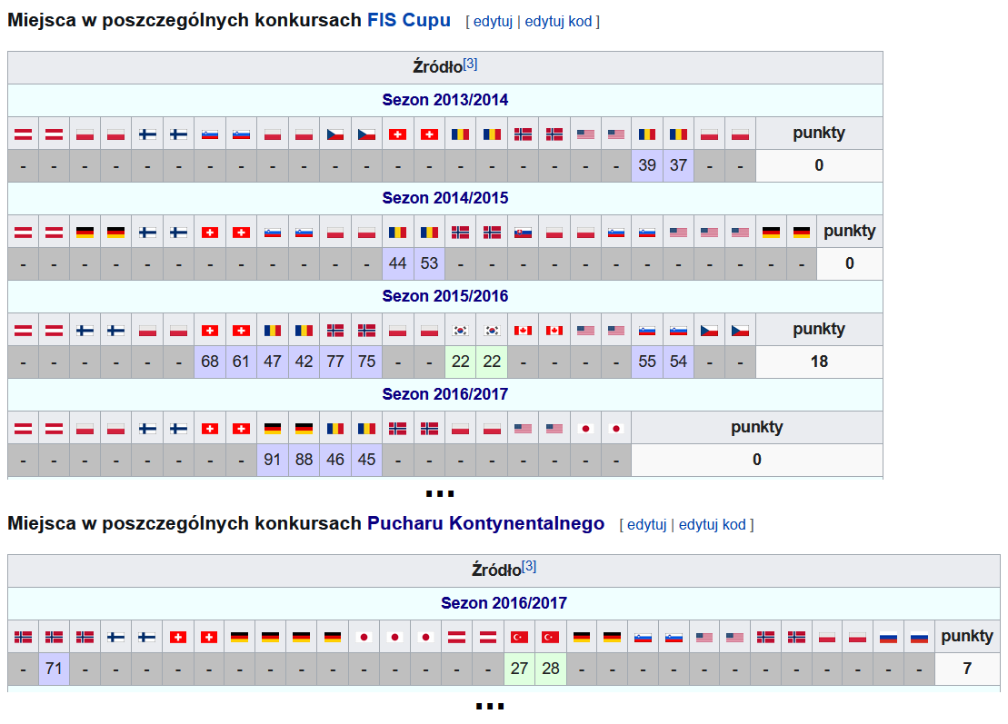Click Swiss flag above result 68 in 2015/2016
This screenshot has height=724, width=1008.
coord(210,331)
